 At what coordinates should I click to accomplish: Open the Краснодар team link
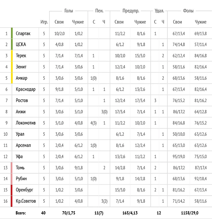26,89
